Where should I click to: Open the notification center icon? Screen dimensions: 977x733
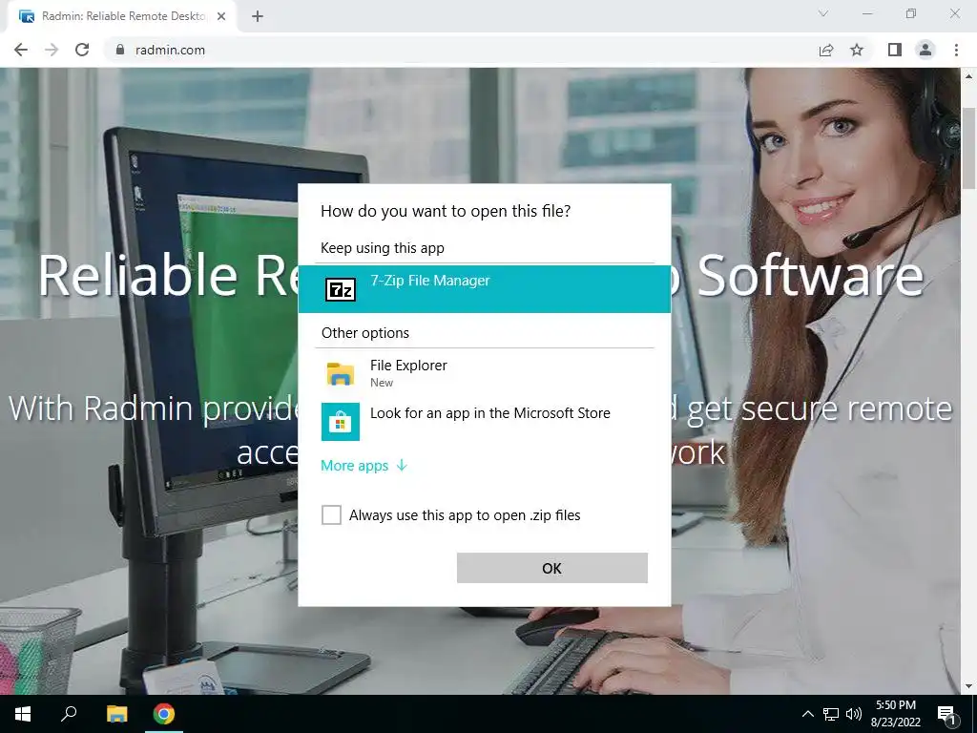click(x=946, y=714)
